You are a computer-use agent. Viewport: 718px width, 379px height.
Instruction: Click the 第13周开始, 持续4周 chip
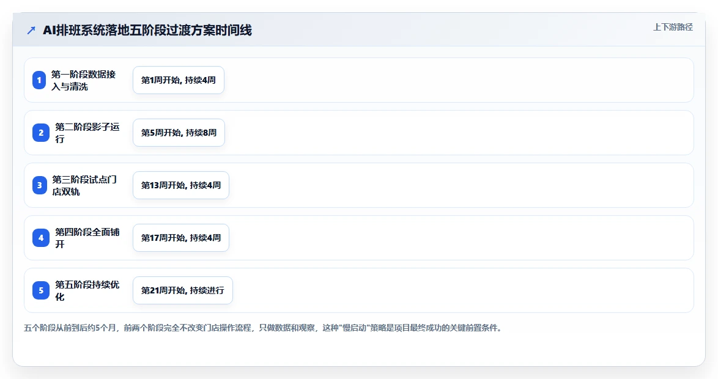(x=181, y=185)
